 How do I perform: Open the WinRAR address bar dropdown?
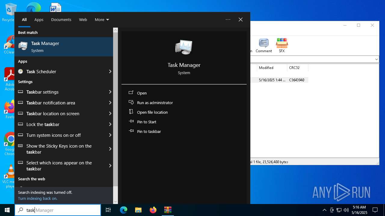click(376, 59)
